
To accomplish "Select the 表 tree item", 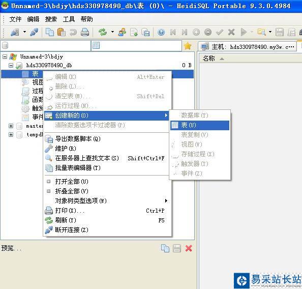I will click(x=35, y=74).
